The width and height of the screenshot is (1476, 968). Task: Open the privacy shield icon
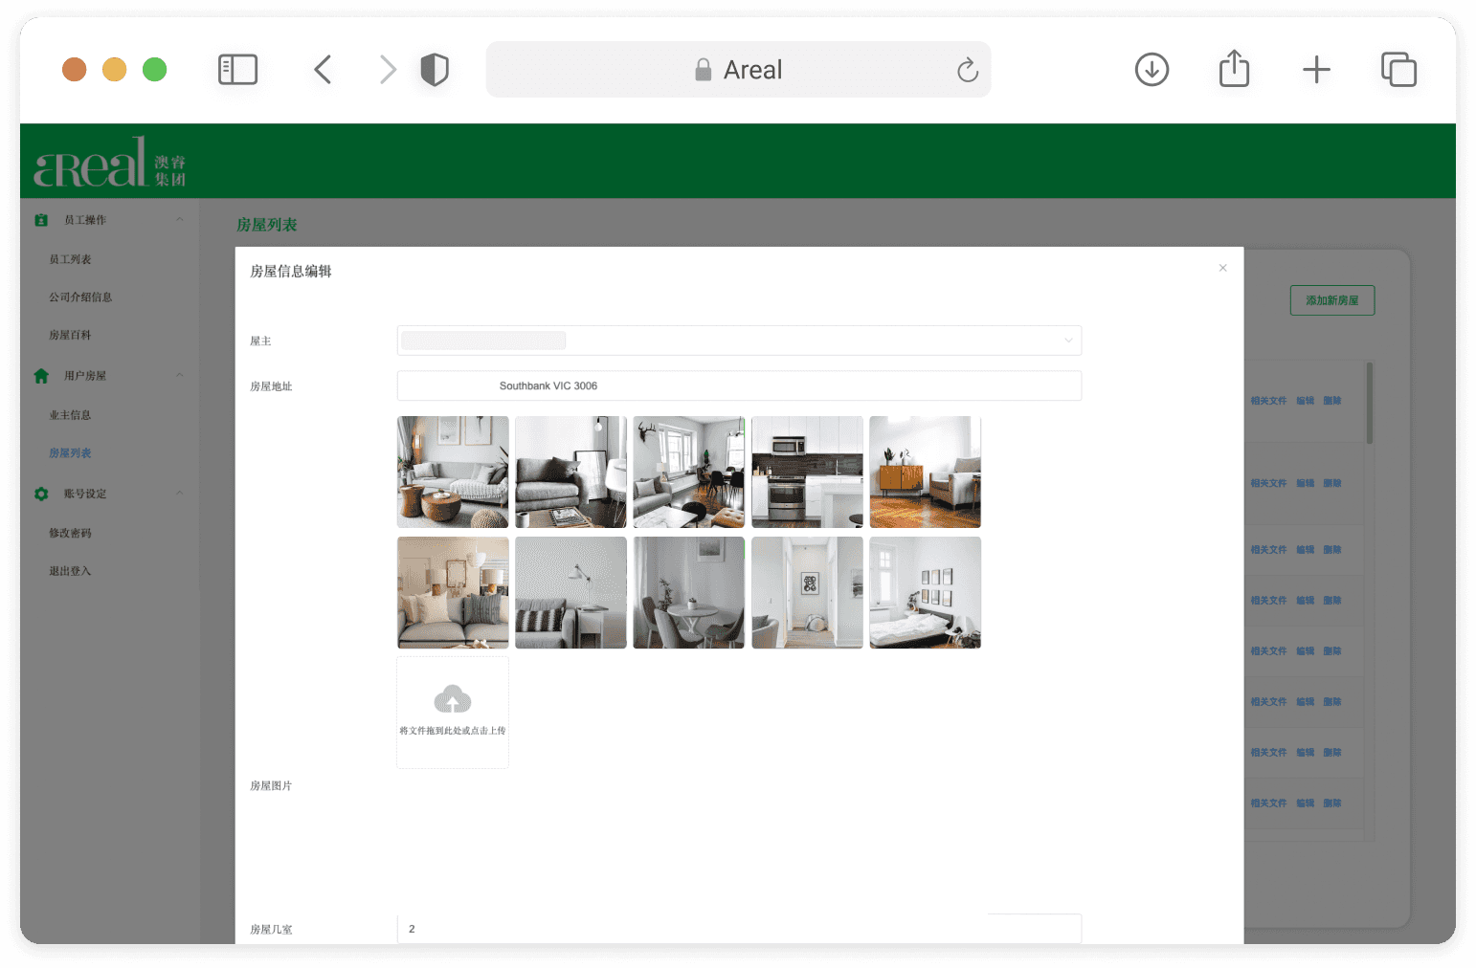click(435, 70)
